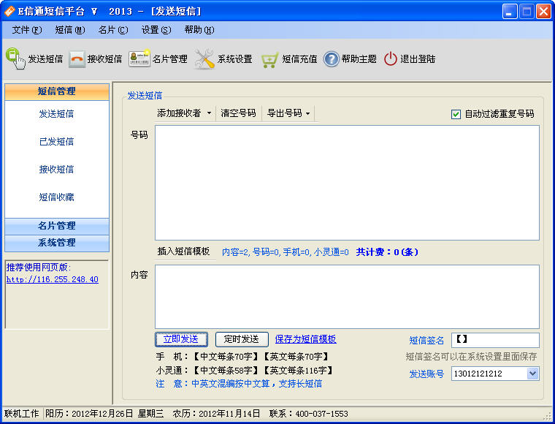Image resolution: width=555 pixels, height=424 pixels.
Task: Expand the 导出号码 dropdown arrow
Action: (308, 114)
